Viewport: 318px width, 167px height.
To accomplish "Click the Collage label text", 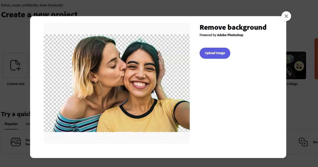I will 292,84.
